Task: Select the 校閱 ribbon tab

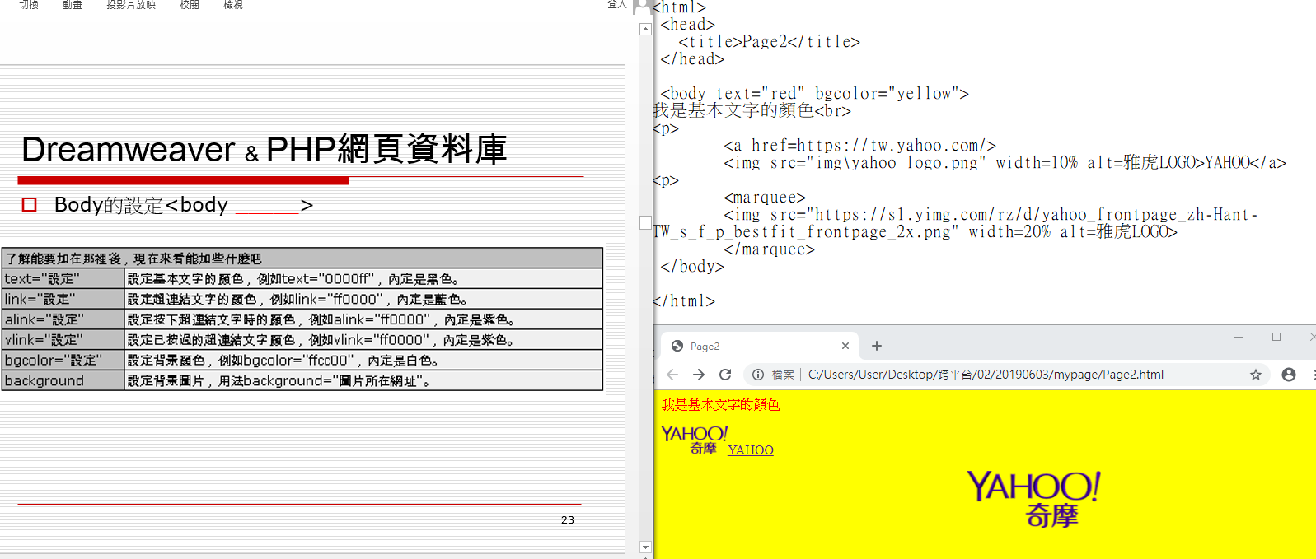Action: (x=190, y=5)
